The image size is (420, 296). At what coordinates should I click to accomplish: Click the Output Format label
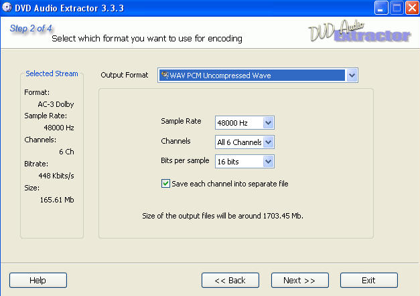125,75
